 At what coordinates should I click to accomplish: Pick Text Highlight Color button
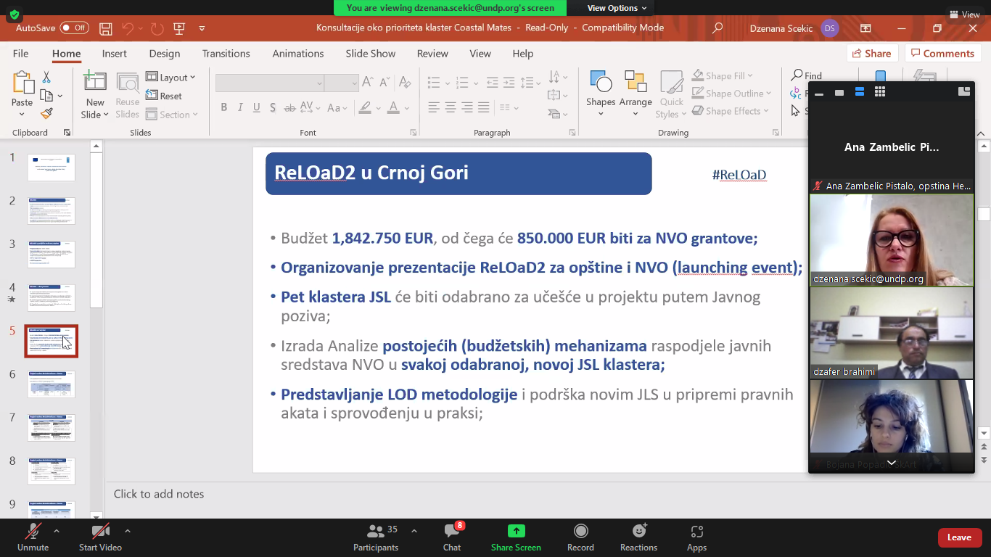pos(364,107)
